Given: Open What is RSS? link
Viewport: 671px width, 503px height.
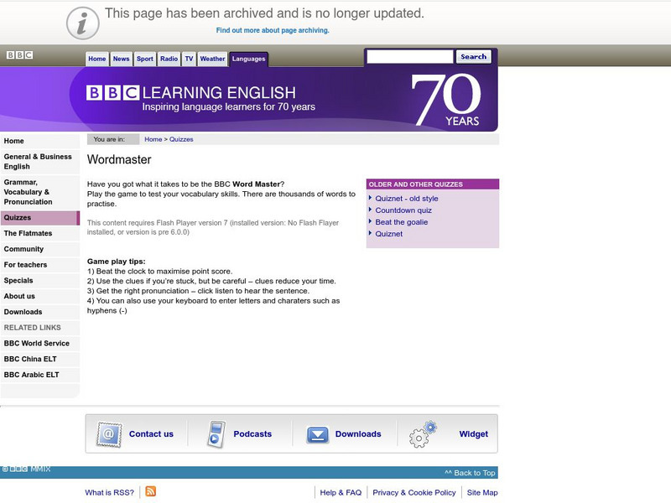Looking at the screenshot, I should pyautogui.click(x=109, y=492).
